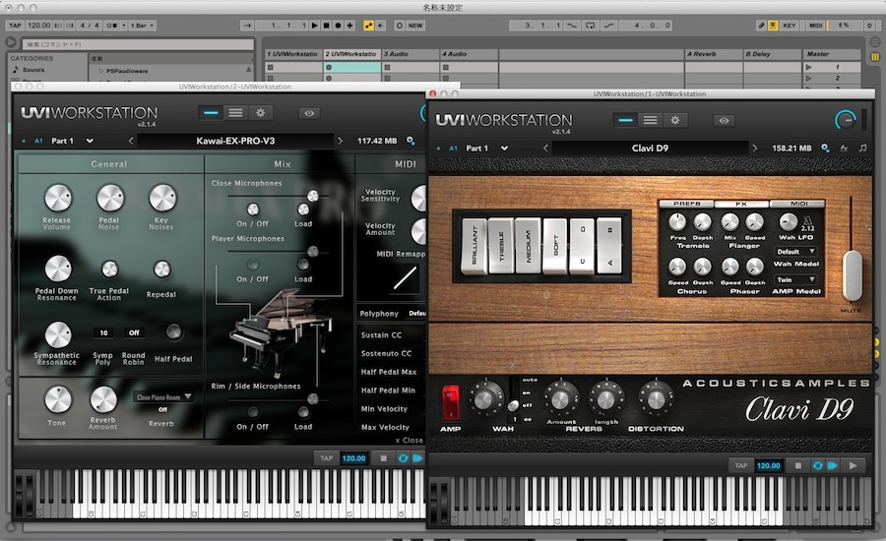
Task: Click the Player Microphones volume slider handle
Action: pyautogui.click(x=312, y=251)
